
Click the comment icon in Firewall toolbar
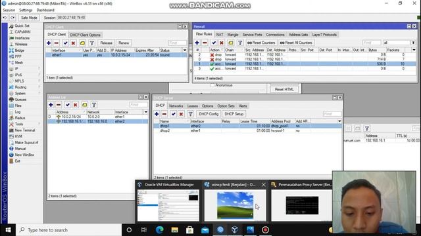(231, 43)
